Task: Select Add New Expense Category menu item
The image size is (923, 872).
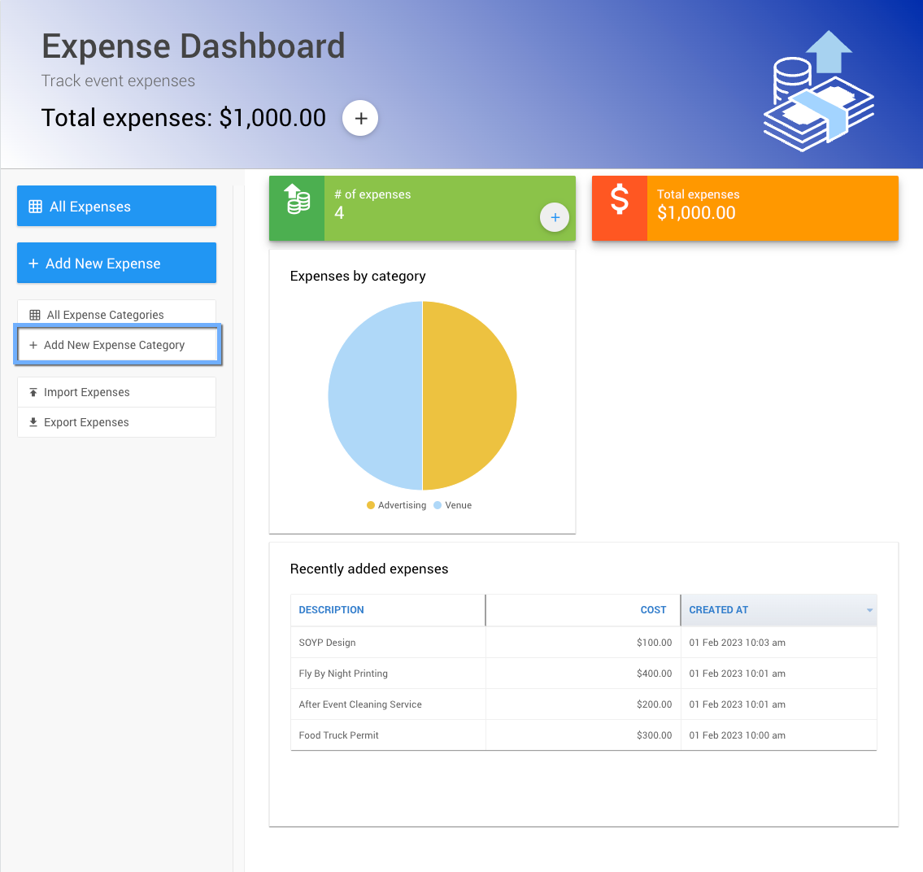Action: 116,345
